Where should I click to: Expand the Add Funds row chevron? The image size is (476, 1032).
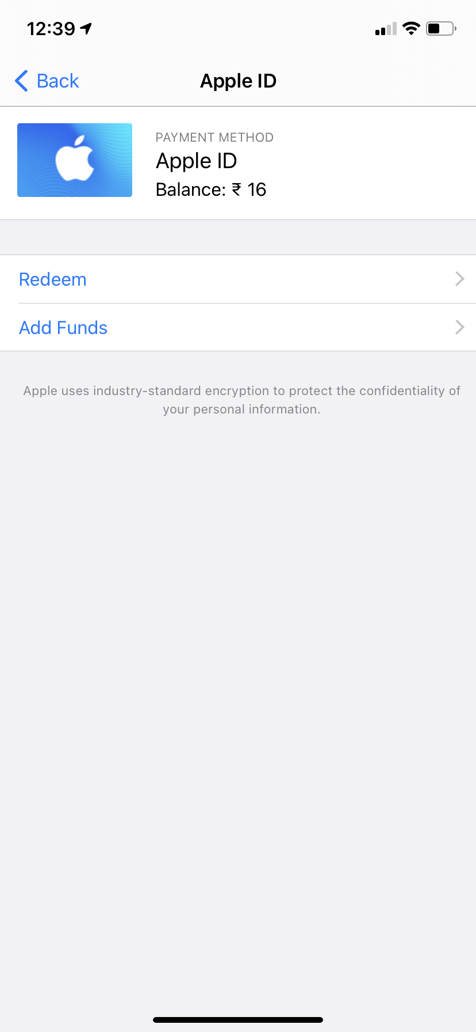pos(459,328)
